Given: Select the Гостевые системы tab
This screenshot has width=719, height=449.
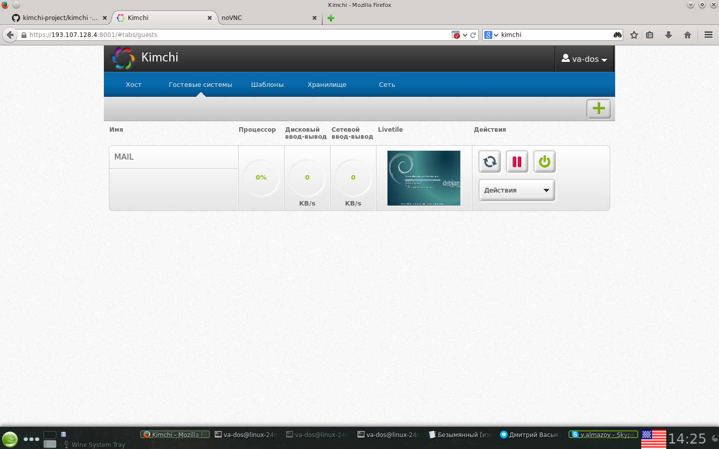Looking at the screenshot, I should point(200,85).
